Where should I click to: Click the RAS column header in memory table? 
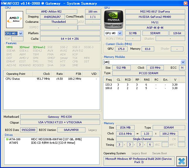(x=147, y=80)
